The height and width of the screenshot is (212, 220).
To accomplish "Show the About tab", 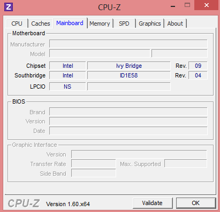I will click(175, 23).
